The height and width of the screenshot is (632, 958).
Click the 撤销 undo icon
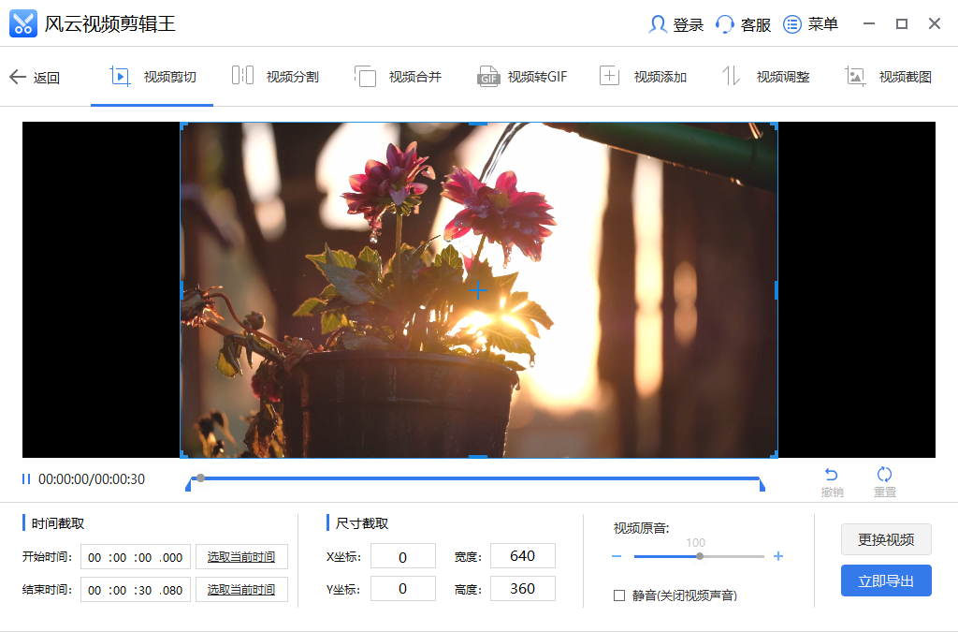pos(832,479)
